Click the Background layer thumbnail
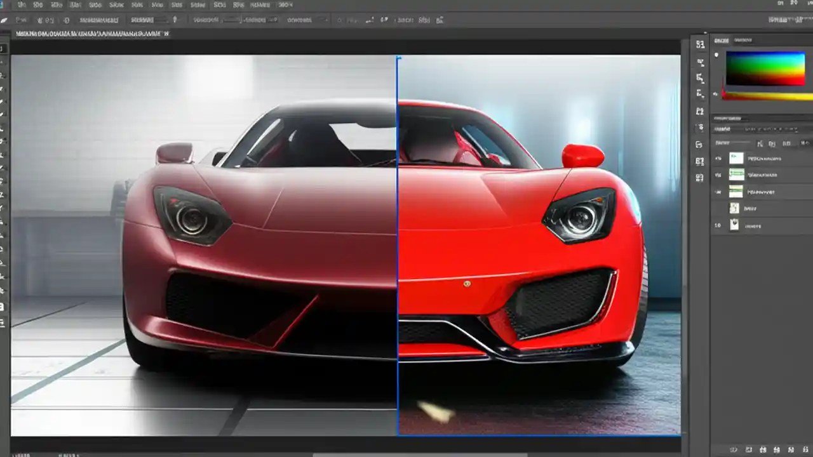The image size is (813, 457). pos(734,224)
